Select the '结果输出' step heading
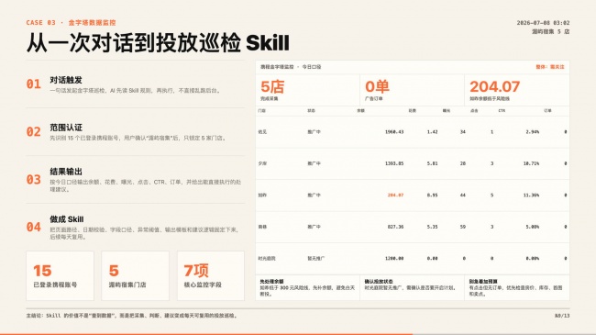Image resolution: width=596 pixels, height=335 pixels. tap(66, 172)
